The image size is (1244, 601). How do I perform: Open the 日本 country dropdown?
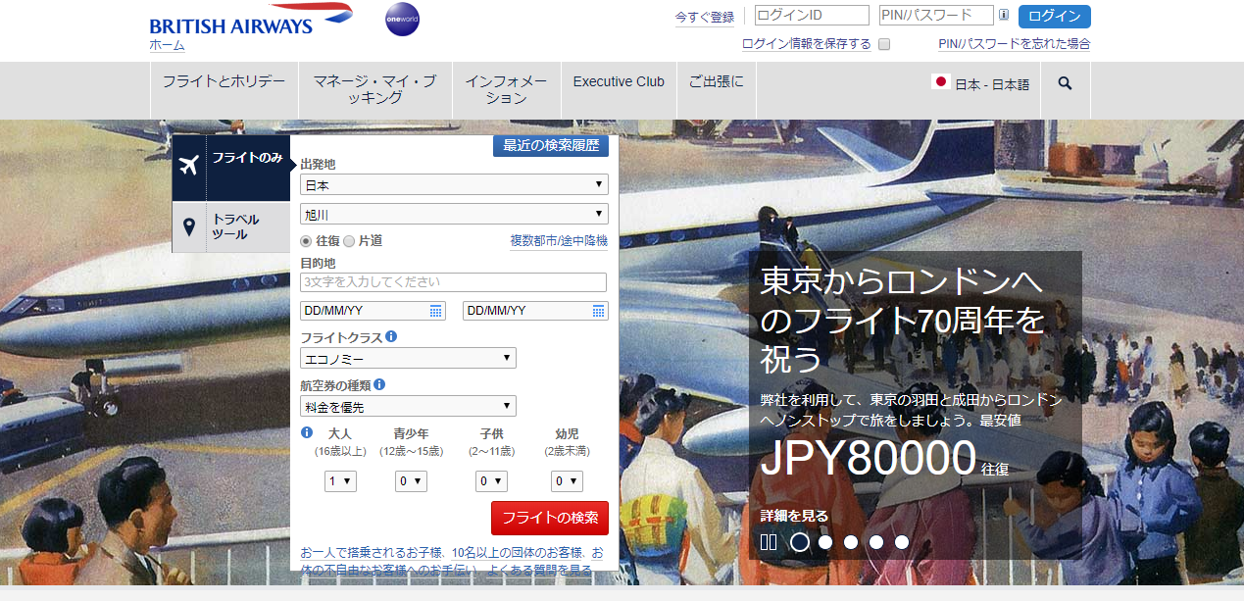[454, 184]
